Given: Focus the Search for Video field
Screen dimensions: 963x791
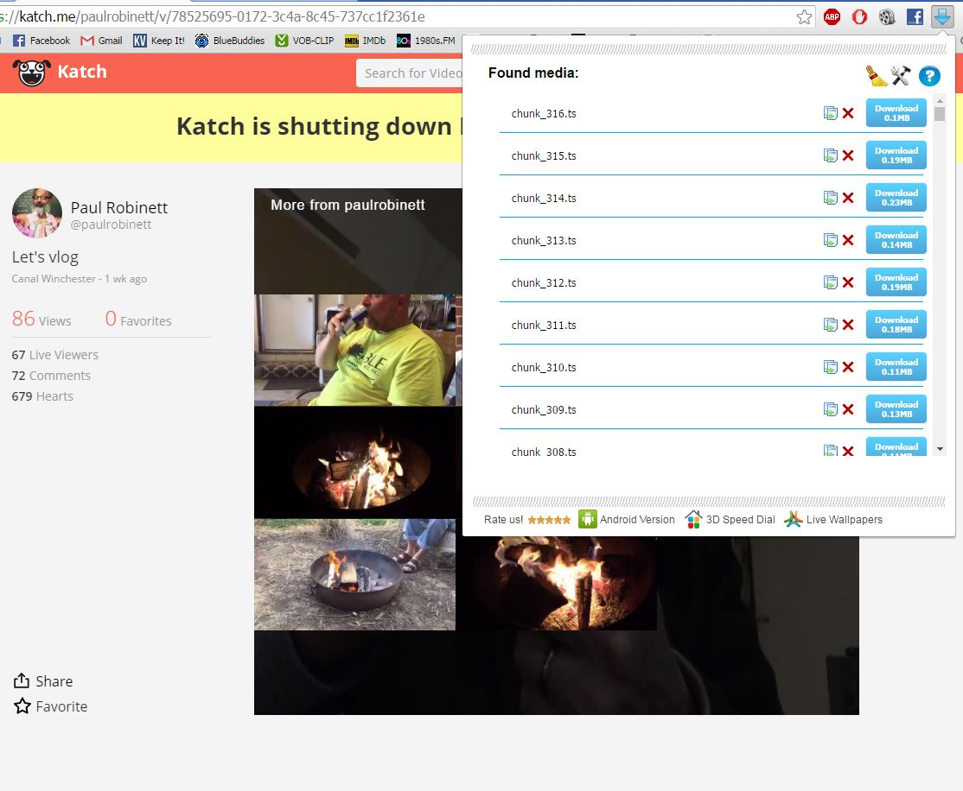Looking at the screenshot, I should [410, 73].
